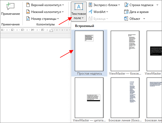Screen dimensions: 162x123
Task: Click the Дата и время label
Action: coord(139,12)
